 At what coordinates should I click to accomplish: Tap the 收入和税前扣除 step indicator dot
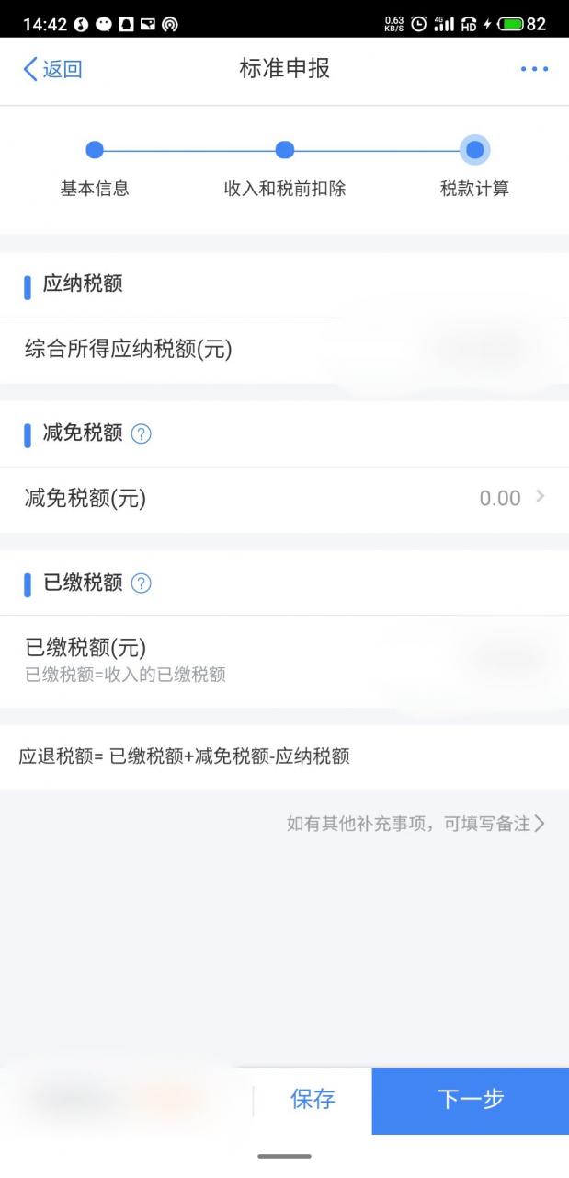(285, 149)
